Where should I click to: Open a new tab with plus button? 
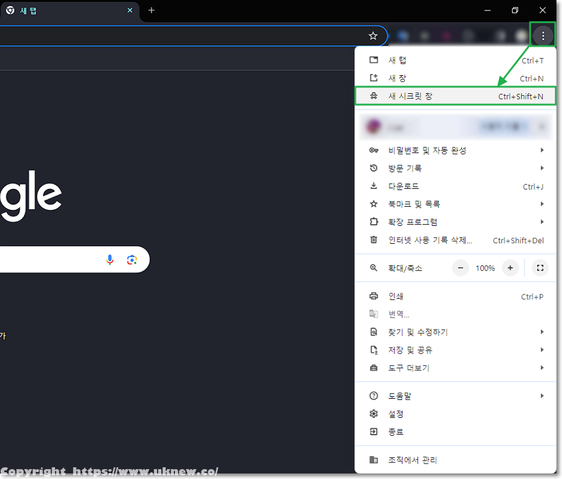(x=151, y=10)
